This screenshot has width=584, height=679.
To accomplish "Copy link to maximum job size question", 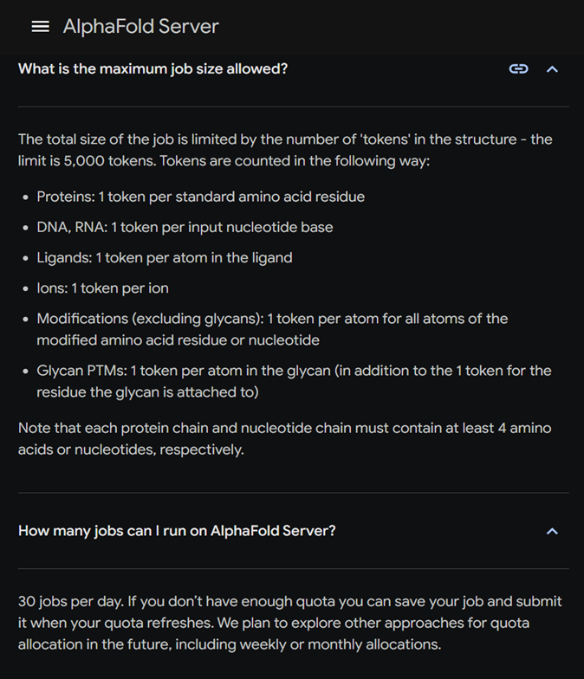I will [x=518, y=68].
